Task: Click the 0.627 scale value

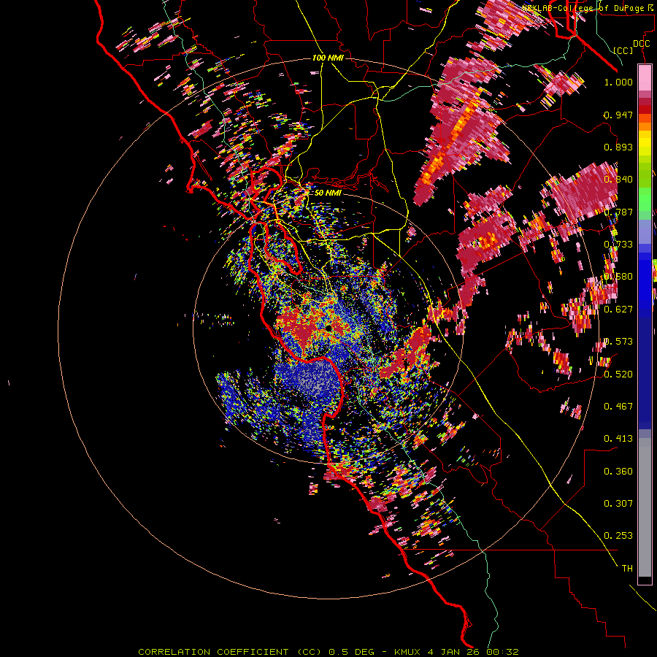Action: point(618,310)
